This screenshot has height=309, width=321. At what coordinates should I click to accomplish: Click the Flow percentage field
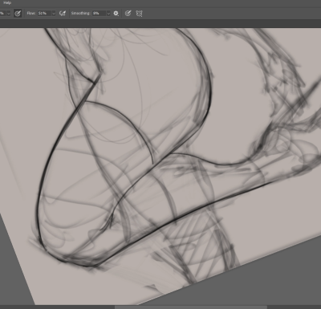click(44, 13)
